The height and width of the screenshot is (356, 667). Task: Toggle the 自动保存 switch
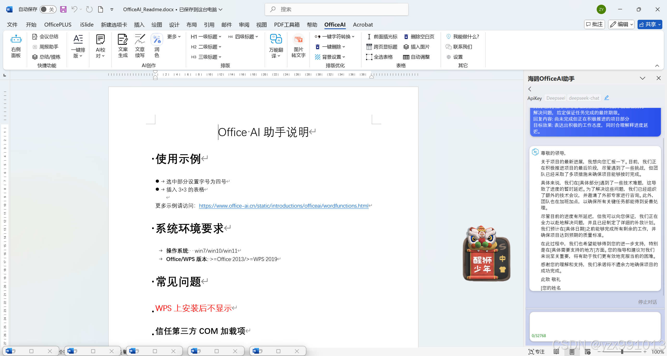(x=48, y=9)
